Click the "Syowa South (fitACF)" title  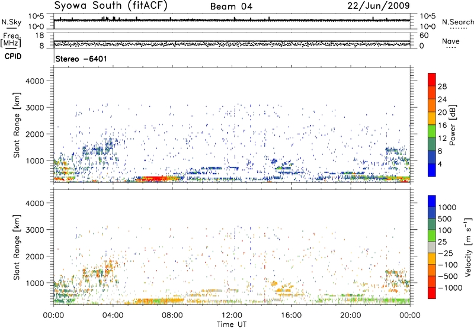[x=111, y=5]
